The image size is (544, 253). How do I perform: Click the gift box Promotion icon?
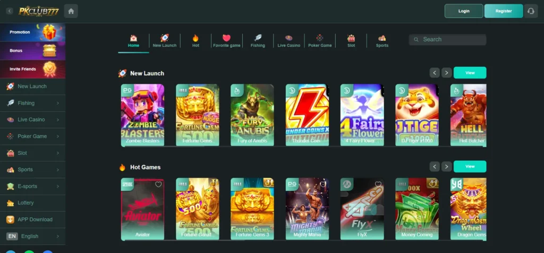[49, 32]
